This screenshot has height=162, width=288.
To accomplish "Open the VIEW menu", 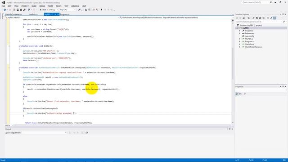I will (16, 6).
